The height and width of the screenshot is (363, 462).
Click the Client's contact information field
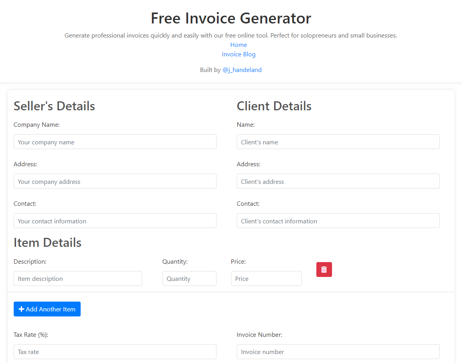(338, 221)
